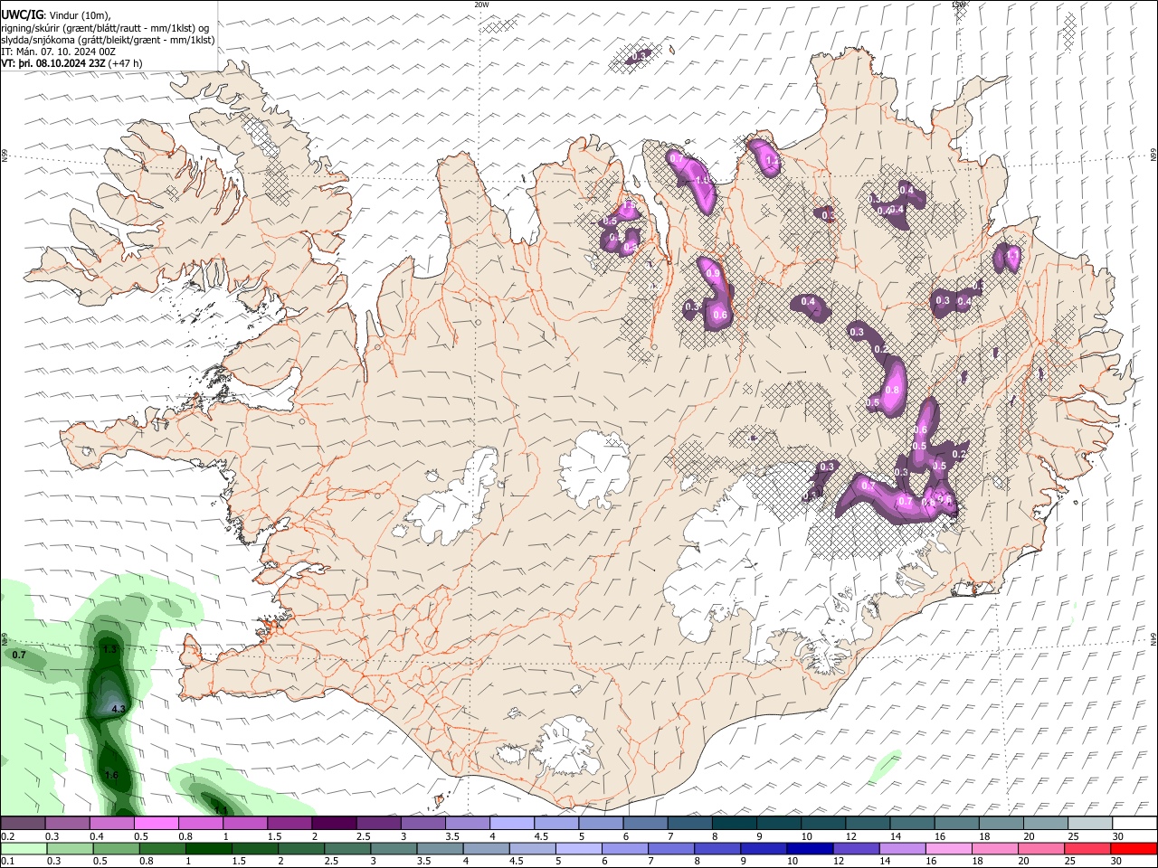Select the darkest green 1 rain legend swatch

tap(207, 848)
